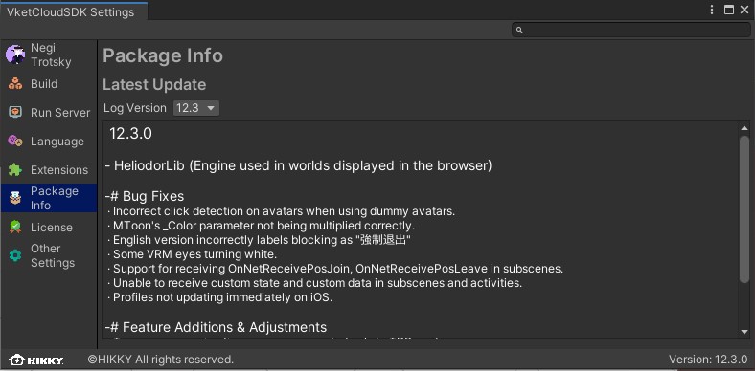Image resolution: width=755 pixels, height=371 pixels.
Task: Click the Build boxes icon
Action: pos(15,84)
